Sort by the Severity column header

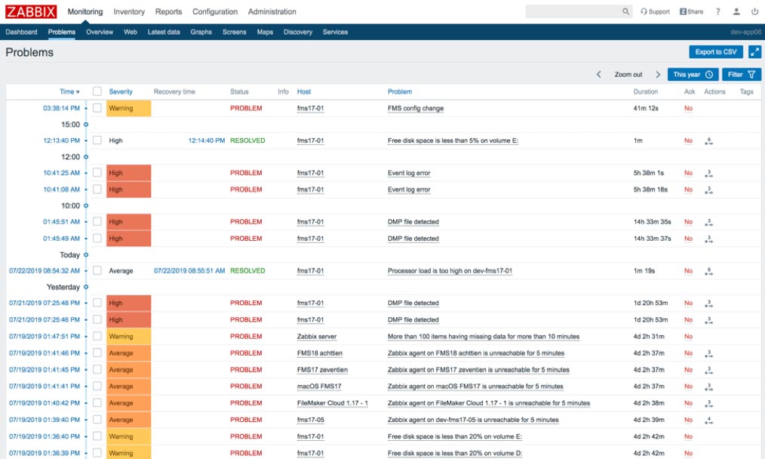point(121,91)
